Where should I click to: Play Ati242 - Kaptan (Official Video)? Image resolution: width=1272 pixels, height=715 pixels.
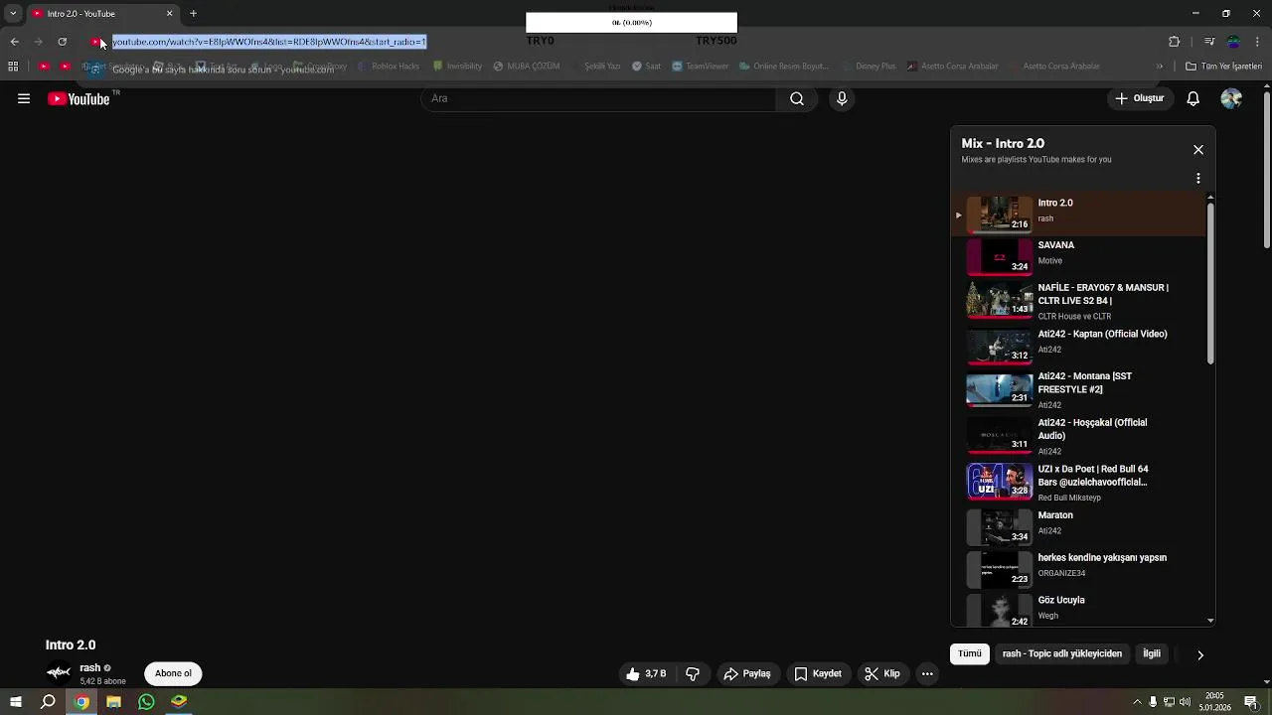1080,346
